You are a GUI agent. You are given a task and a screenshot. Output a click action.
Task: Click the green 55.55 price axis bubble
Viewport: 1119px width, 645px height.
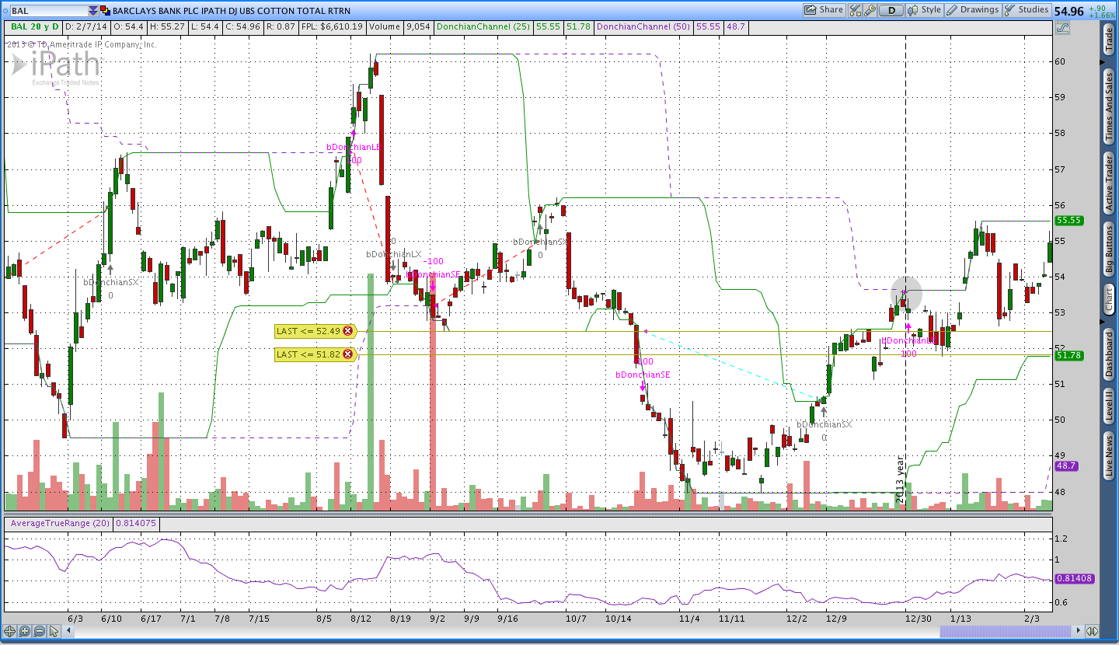(1069, 221)
